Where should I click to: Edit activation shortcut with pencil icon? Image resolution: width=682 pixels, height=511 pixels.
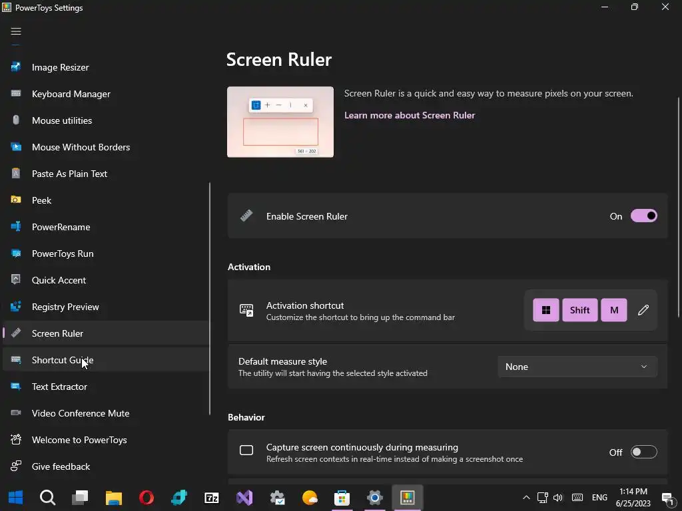643,310
